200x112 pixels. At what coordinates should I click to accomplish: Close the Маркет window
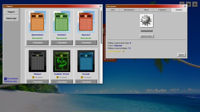100,6
